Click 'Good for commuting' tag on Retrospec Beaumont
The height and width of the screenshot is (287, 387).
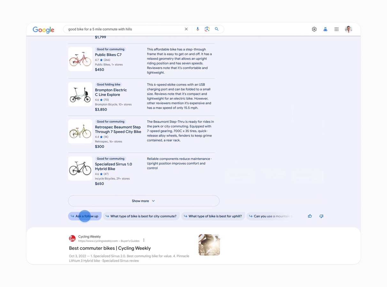tap(110, 121)
